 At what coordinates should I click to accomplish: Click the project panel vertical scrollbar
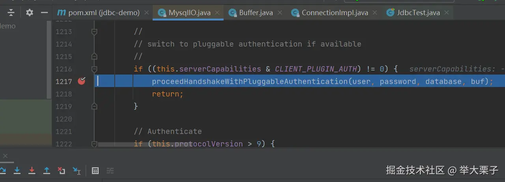tap(49, 59)
